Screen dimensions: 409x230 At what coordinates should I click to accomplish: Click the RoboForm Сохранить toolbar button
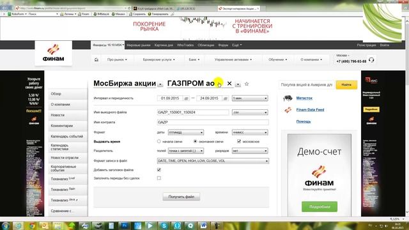137,14
